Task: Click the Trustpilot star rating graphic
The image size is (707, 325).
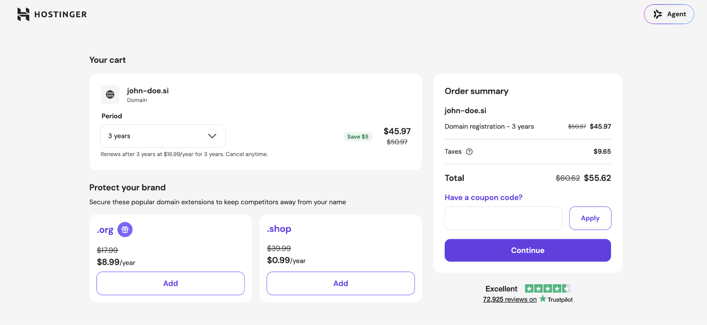Action: click(548, 288)
